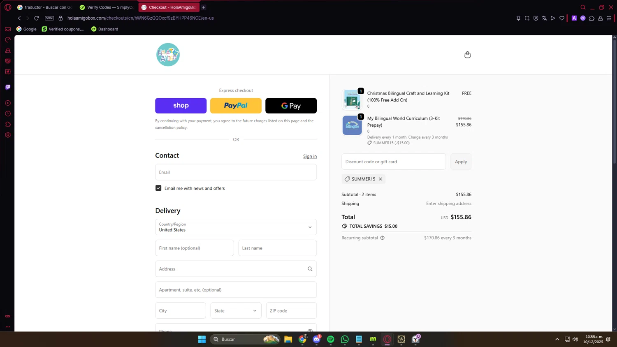Click the translate page icon
Viewport: 617px width, 347px height.
point(544,18)
